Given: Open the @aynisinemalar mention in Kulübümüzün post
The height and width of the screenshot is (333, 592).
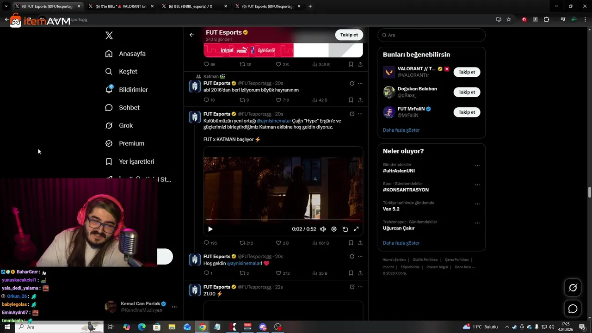Looking at the screenshot, I should (274, 121).
